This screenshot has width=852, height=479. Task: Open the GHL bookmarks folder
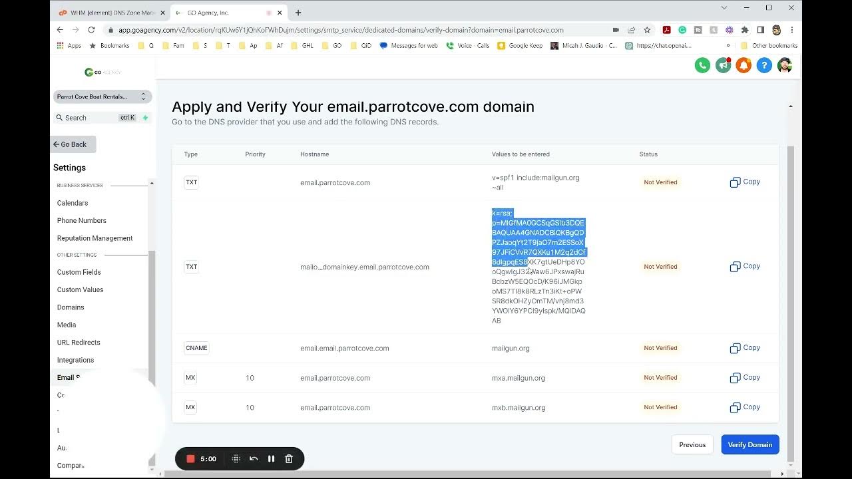pos(303,46)
